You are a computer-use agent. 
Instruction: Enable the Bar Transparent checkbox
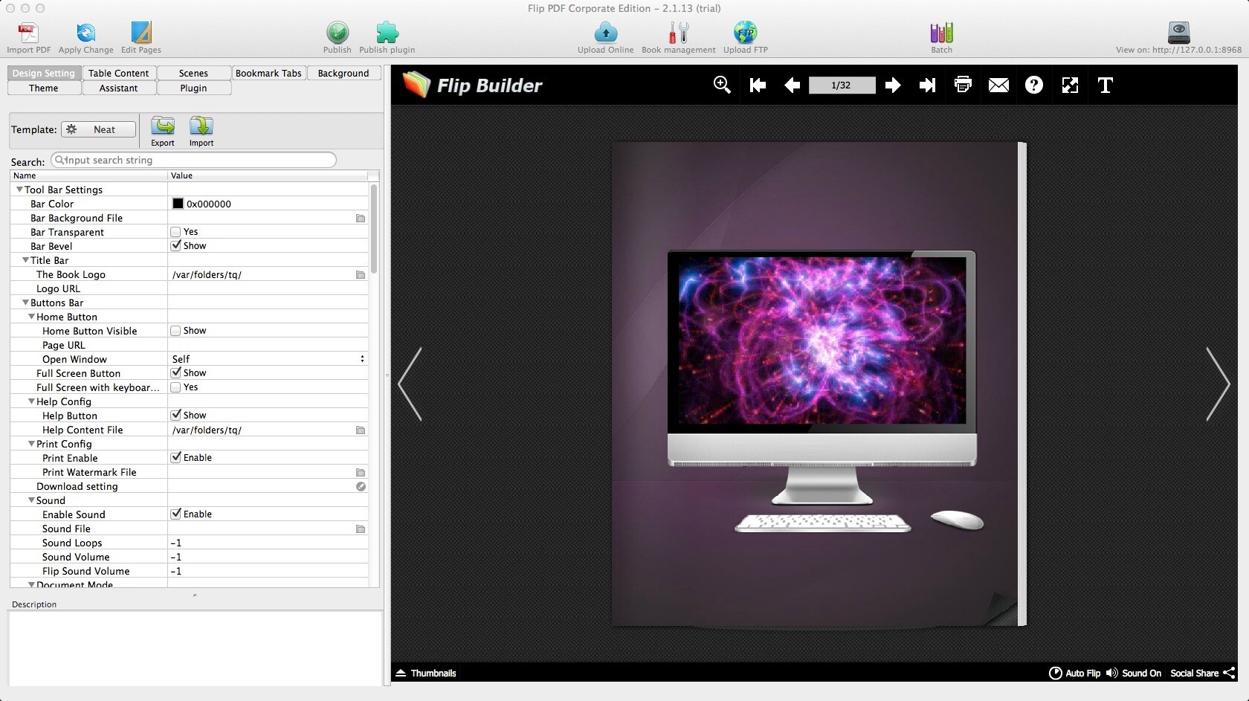pos(176,232)
